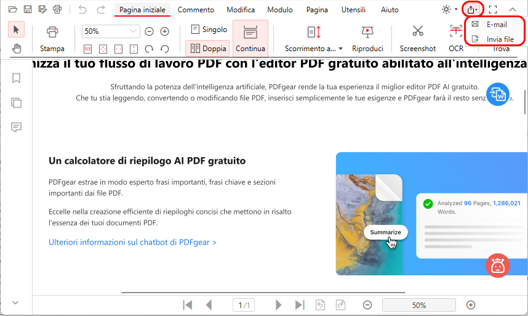Zoom out with the toolbar minus icon
528x316 pixels.
click(x=149, y=31)
